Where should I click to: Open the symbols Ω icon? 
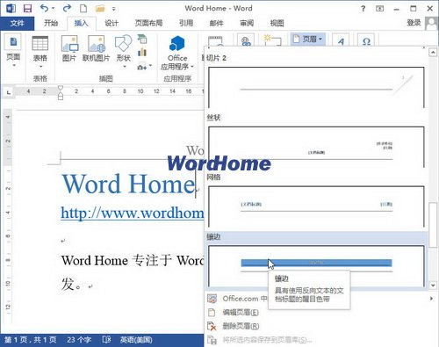[x=366, y=40]
